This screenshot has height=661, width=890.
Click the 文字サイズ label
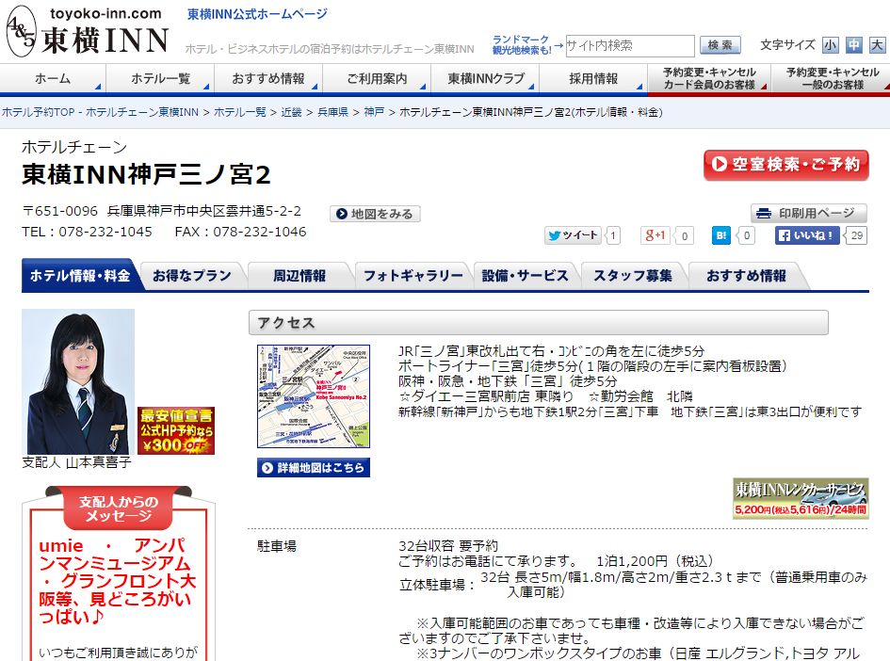pos(788,45)
